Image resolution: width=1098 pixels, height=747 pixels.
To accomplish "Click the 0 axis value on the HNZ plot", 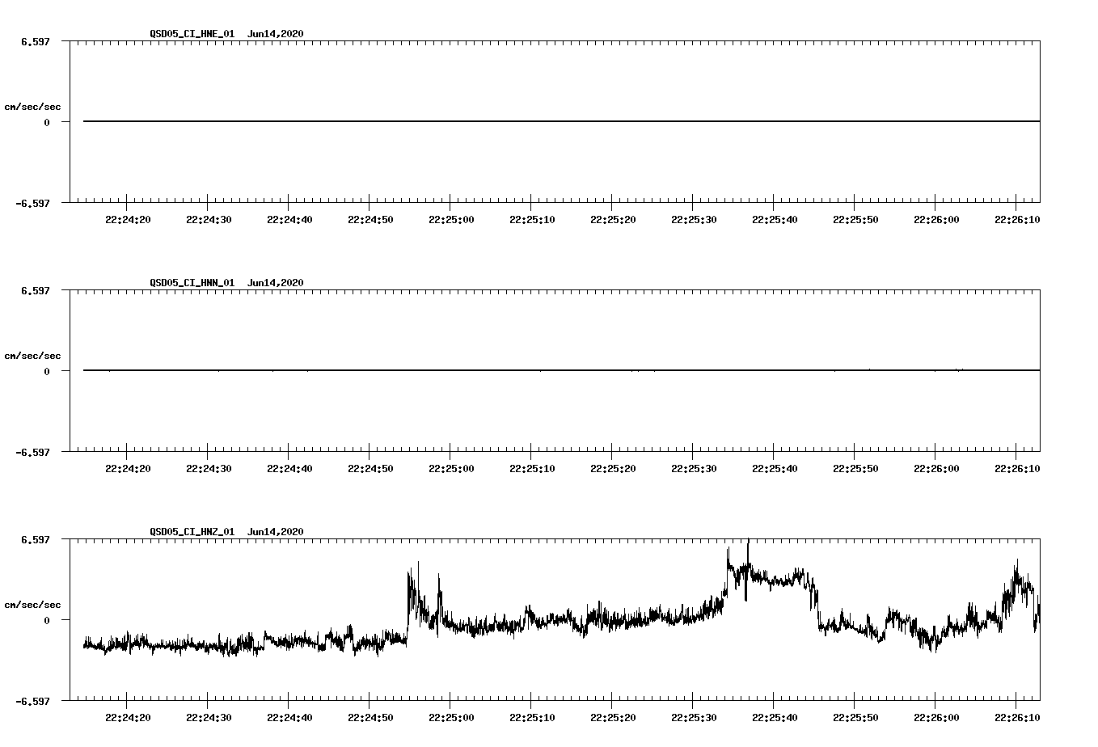I will pyautogui.click(x=47, y=620).
